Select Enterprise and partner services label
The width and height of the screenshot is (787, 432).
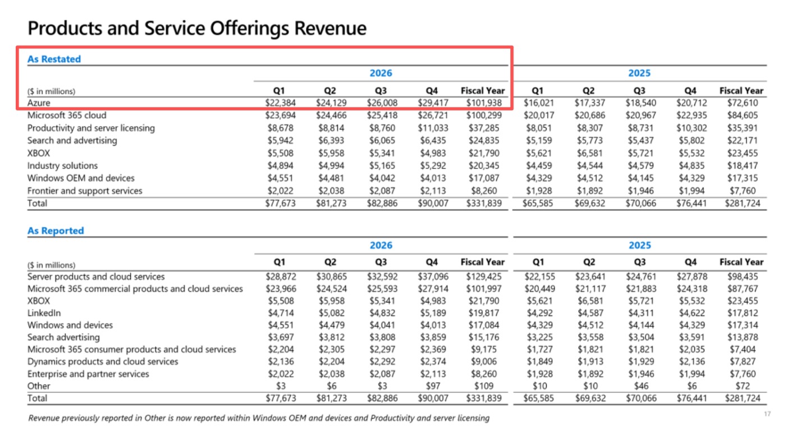tap(88, 374)
